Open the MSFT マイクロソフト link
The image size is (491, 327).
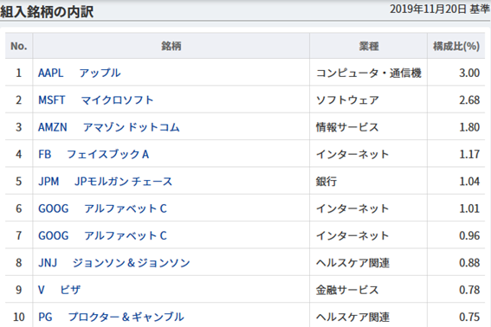point(96,100)
